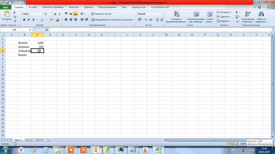The image size is (275, 154).
Task: Click the Clear eraser icon
Action: coord(237,21)
